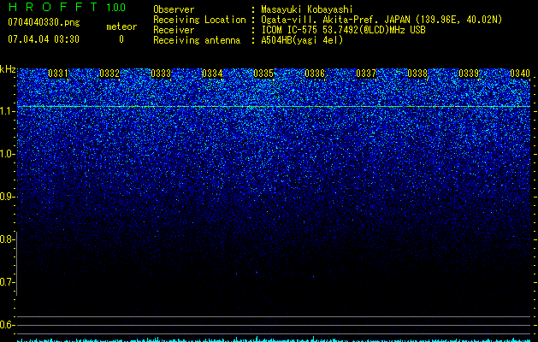Viewport: 538px width, 342px height.
Task: Click time marker 0335
Action: click(263, 74)
